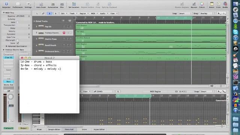The width and height of the screenshot is (240, 135).
Task: Click the Stereo Out output slot
Action: pyautogui.click(x=9, y=85)
